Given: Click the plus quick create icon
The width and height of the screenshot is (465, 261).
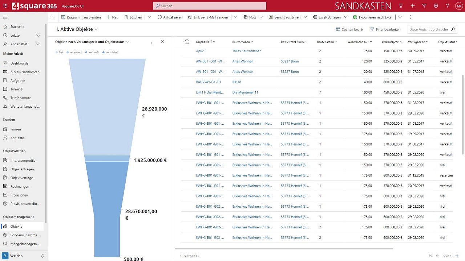Looking at the screenshot, I should click(413, 6).
